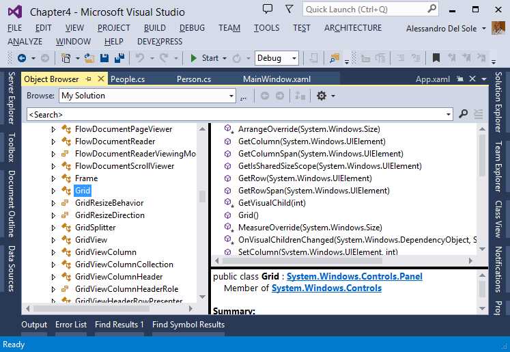Expand the Grid tree node

53,191
